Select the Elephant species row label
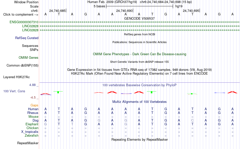Screen dimensions: 240x149 point(32,124)
